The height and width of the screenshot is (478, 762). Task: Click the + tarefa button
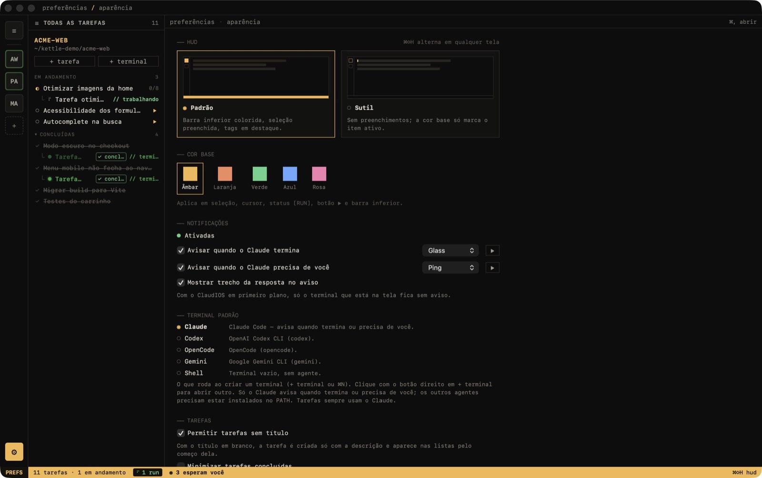pos(65,61)
